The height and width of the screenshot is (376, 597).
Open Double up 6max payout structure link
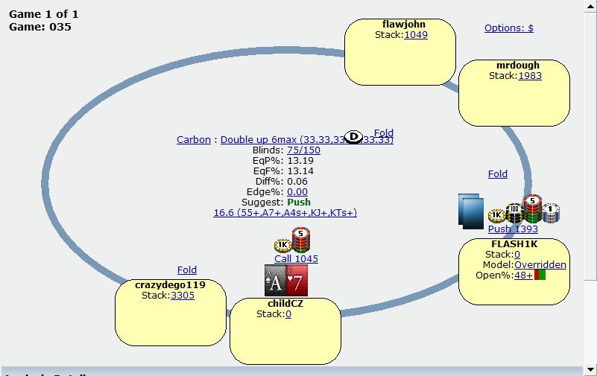tap(307, 139)
